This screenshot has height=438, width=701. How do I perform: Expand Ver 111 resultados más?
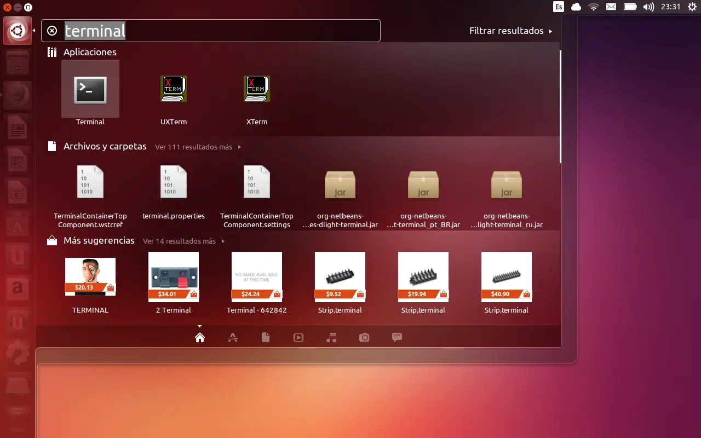point(198,147)
